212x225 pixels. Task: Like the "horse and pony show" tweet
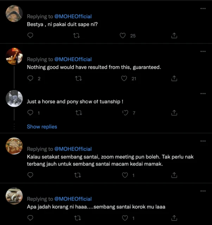pos(125,113)
